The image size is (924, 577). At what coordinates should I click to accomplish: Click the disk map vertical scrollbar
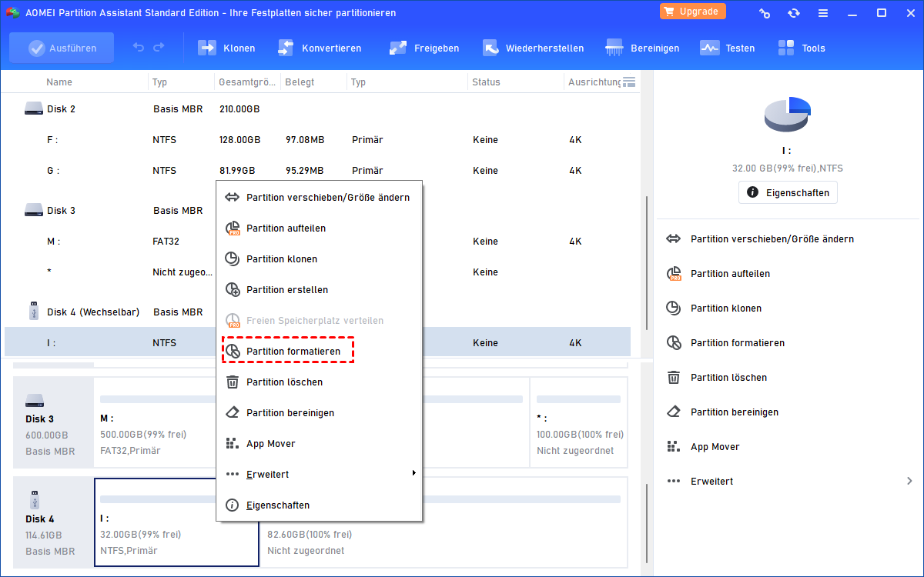646,523
